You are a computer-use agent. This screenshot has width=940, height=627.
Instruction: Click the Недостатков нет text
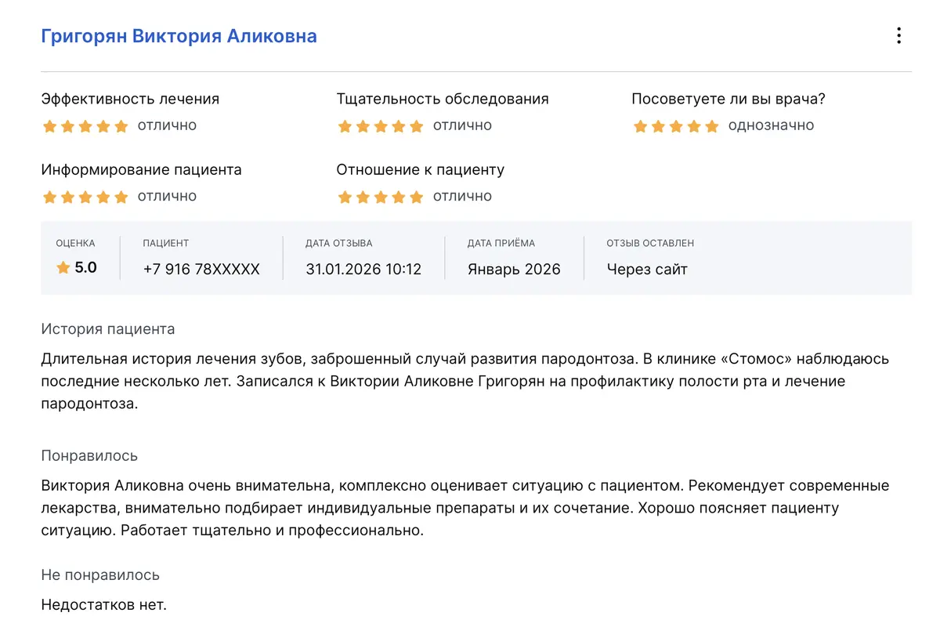(104, 605)
